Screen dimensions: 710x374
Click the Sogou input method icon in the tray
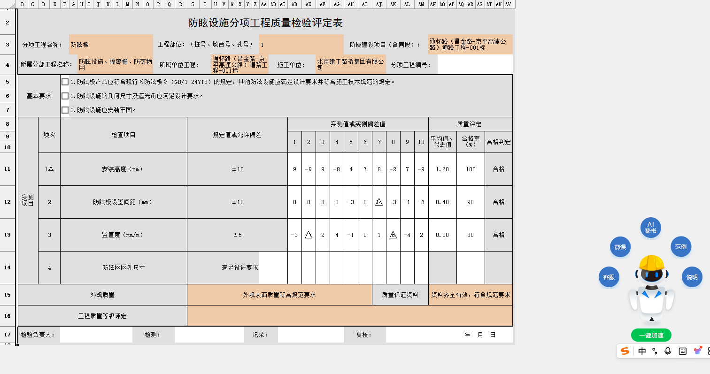click(625, 351)
